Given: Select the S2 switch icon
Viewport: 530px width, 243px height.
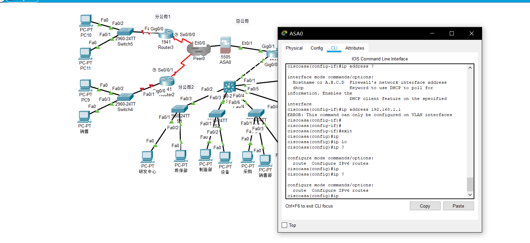Looking at the screenshot, I should pos(217,114).
